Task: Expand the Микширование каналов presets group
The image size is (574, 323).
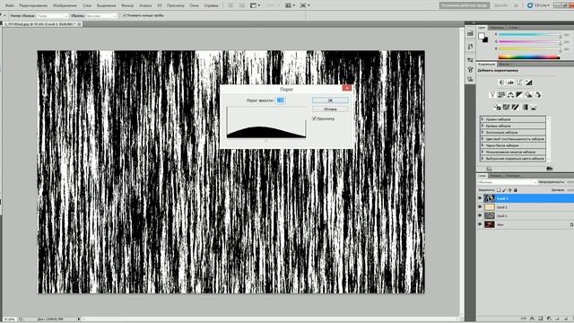Action: pyautogui.click(x=483, y=152)
